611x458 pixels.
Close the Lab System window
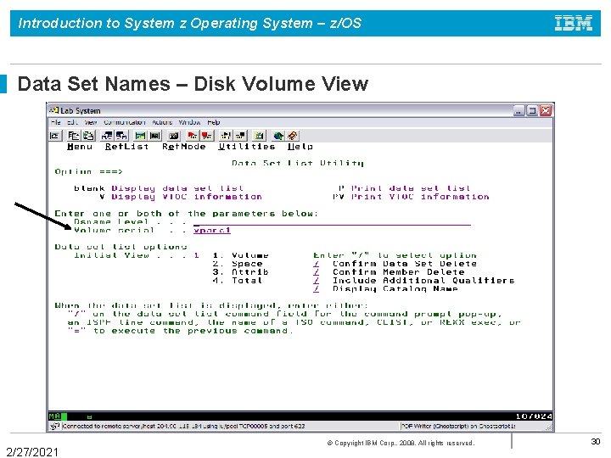(546, 111)
